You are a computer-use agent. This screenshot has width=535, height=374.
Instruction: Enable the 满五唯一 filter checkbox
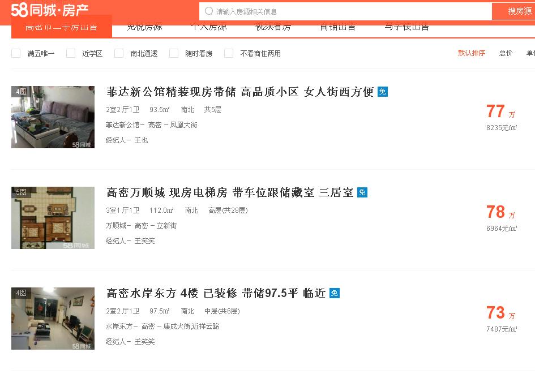[x=15, y=53]
